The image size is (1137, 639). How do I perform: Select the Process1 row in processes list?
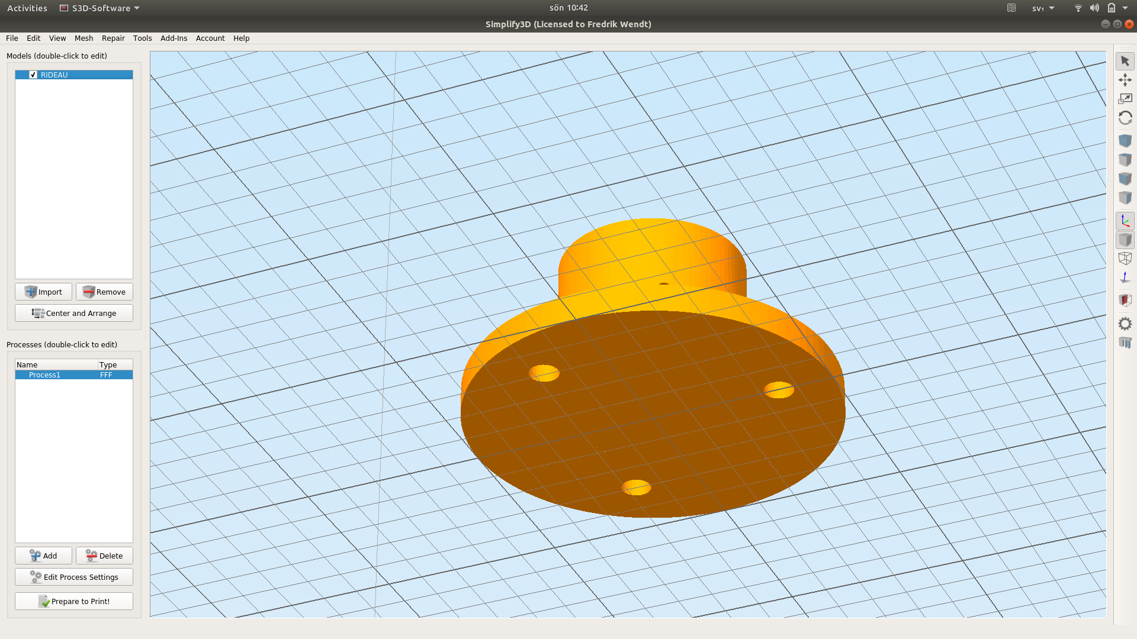(74, 375)
